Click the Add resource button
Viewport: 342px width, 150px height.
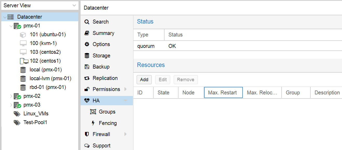coord(144,80)
